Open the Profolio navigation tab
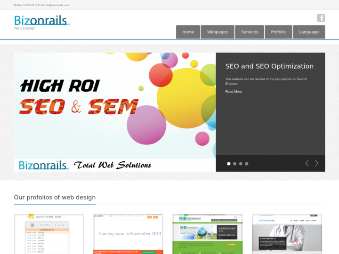This screenshot has width=339, height=254. click(278, 32)
